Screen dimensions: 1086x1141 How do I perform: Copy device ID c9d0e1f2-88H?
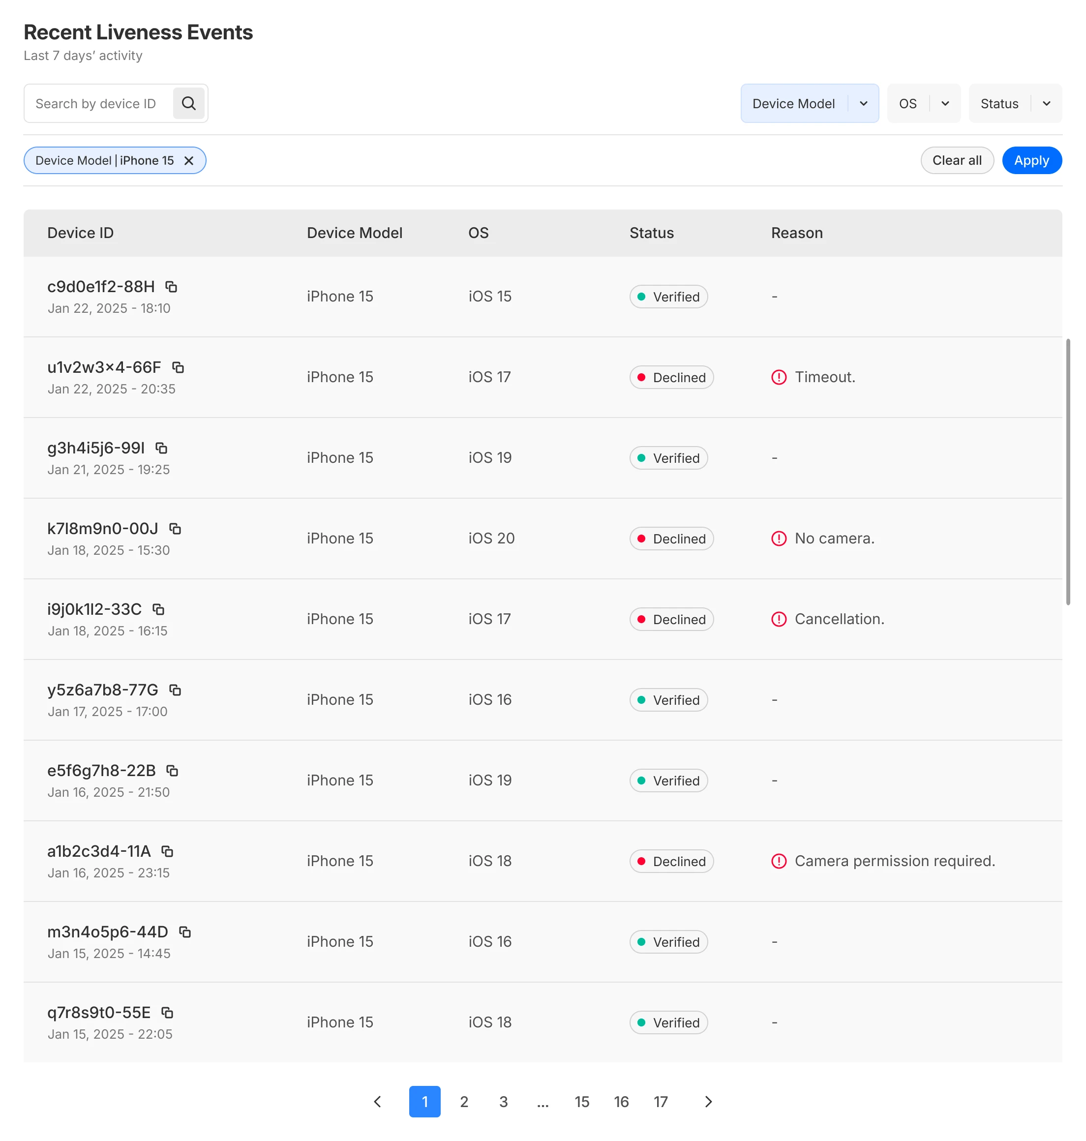[x=171, y=287]
